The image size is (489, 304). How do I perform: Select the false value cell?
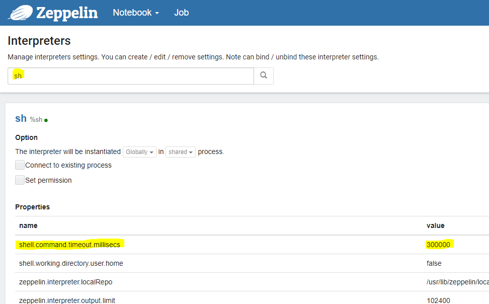tap(434, 263)
